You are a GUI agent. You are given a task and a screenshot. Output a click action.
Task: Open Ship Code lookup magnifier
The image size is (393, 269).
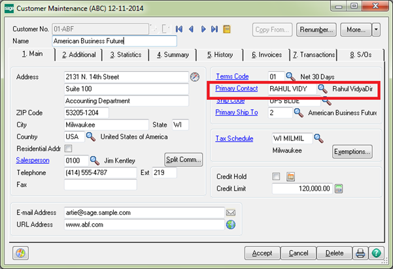click(x=326, y=101)
